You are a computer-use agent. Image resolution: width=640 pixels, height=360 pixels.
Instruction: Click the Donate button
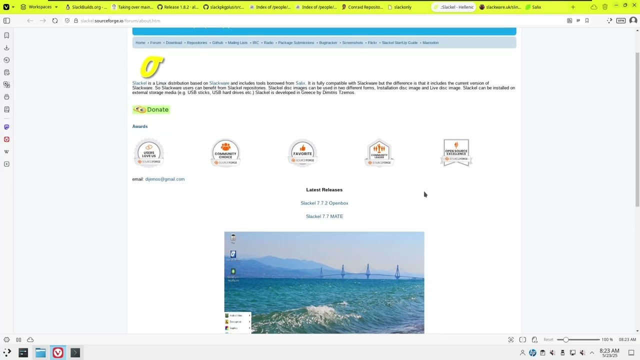click(x=151, y=109)
